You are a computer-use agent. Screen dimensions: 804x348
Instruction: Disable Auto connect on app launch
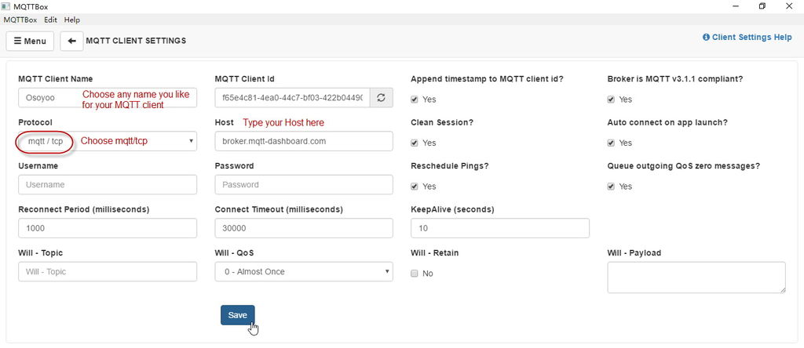(x=611, y=143)
